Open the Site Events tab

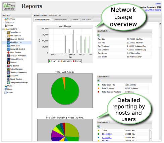point(87,20)
